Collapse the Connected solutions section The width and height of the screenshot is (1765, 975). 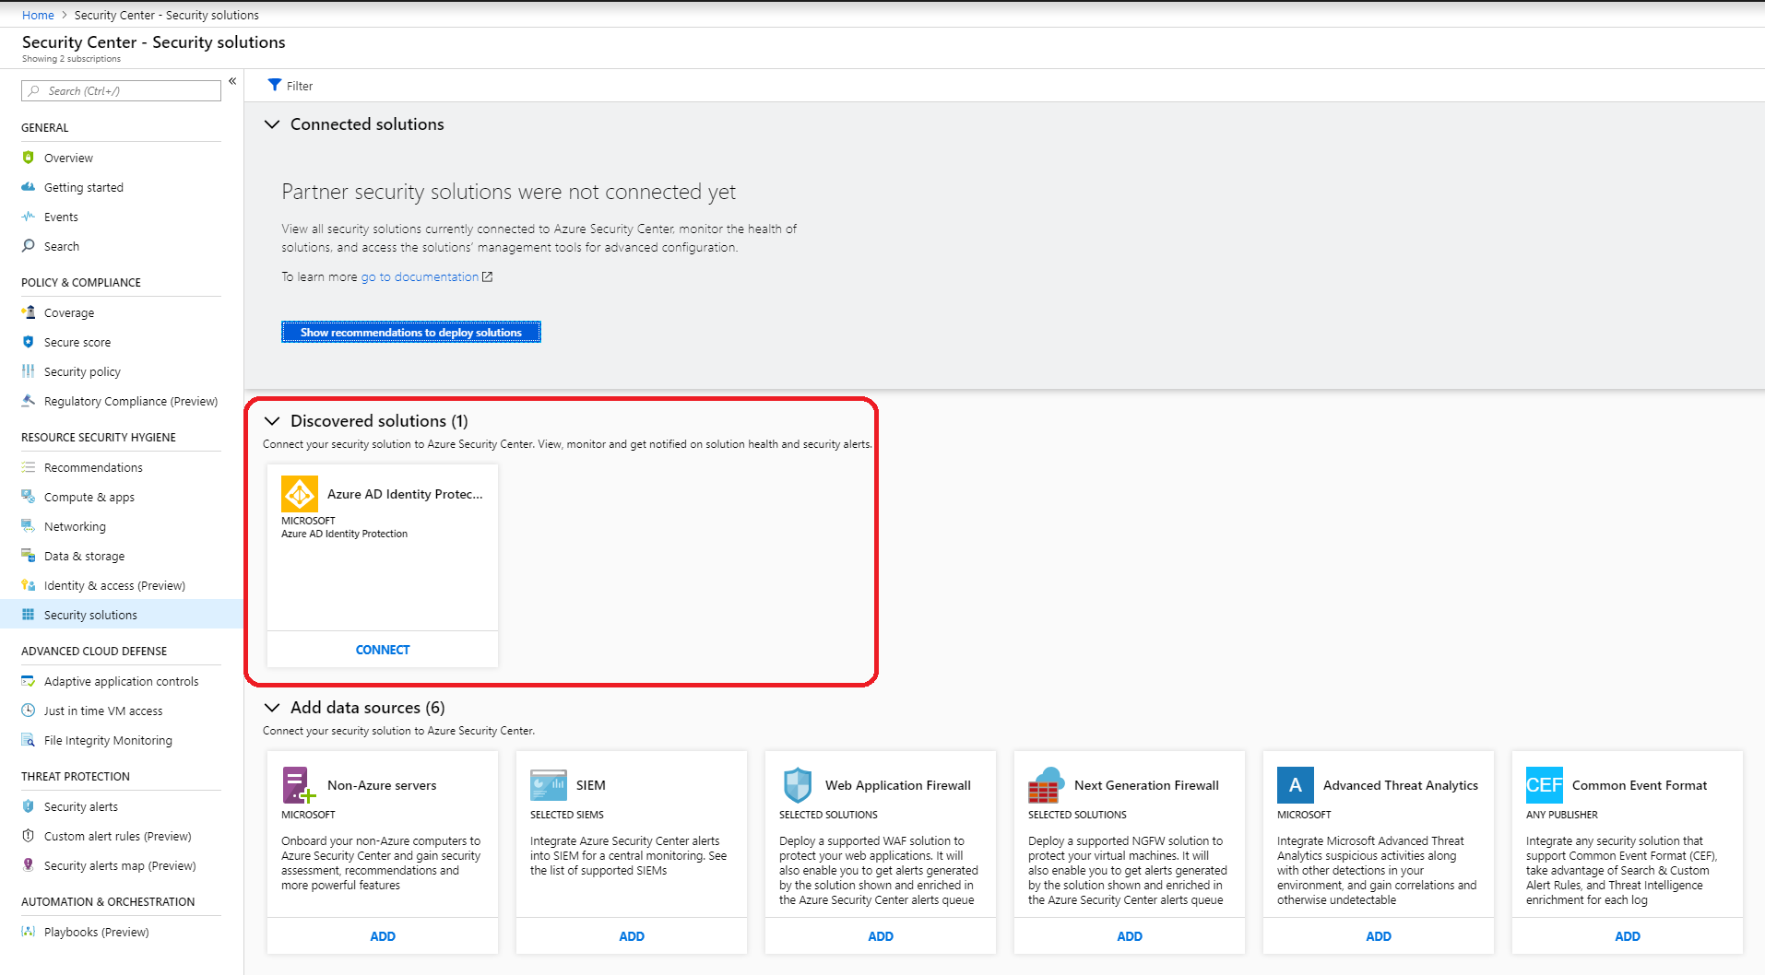coord(272,124)
